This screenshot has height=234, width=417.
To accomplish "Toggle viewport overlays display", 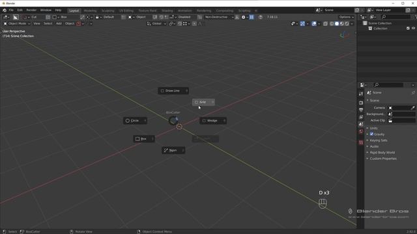I will click(x=314, y=23).
